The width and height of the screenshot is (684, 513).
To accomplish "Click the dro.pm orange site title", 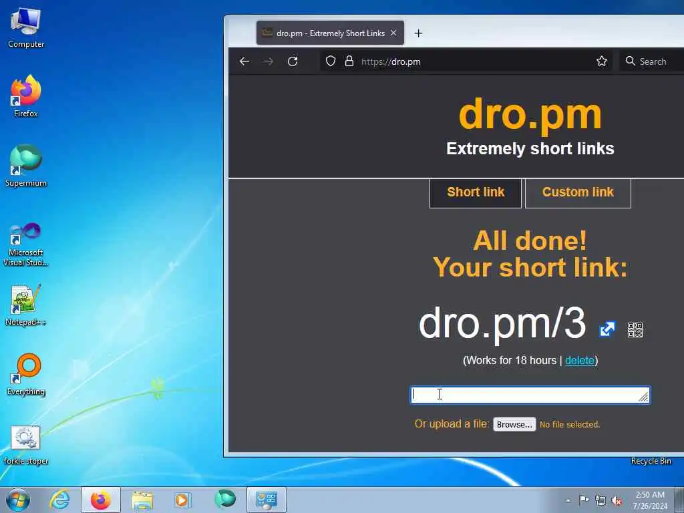I will [x=530, y=114].
